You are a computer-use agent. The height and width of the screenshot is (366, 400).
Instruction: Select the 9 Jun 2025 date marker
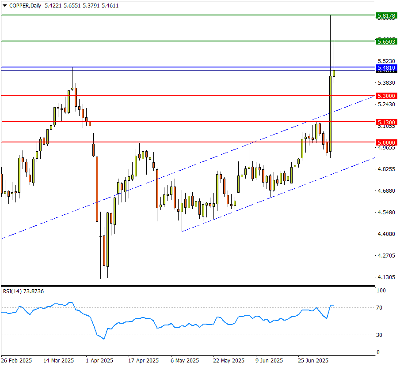tap(270, 360)
